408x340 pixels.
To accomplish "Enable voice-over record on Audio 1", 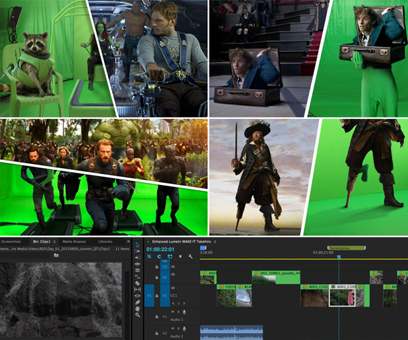I will (184, 312).
